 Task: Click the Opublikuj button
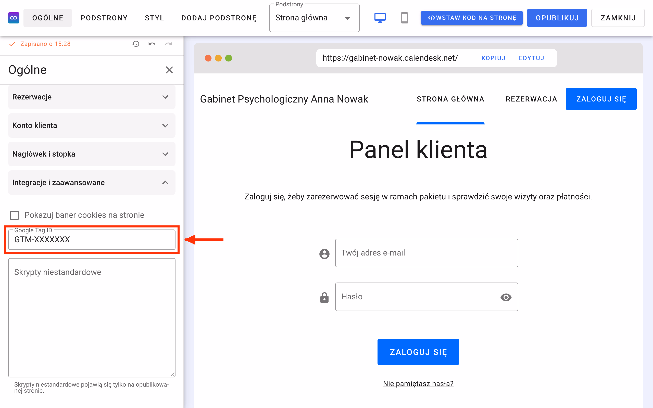557,18
